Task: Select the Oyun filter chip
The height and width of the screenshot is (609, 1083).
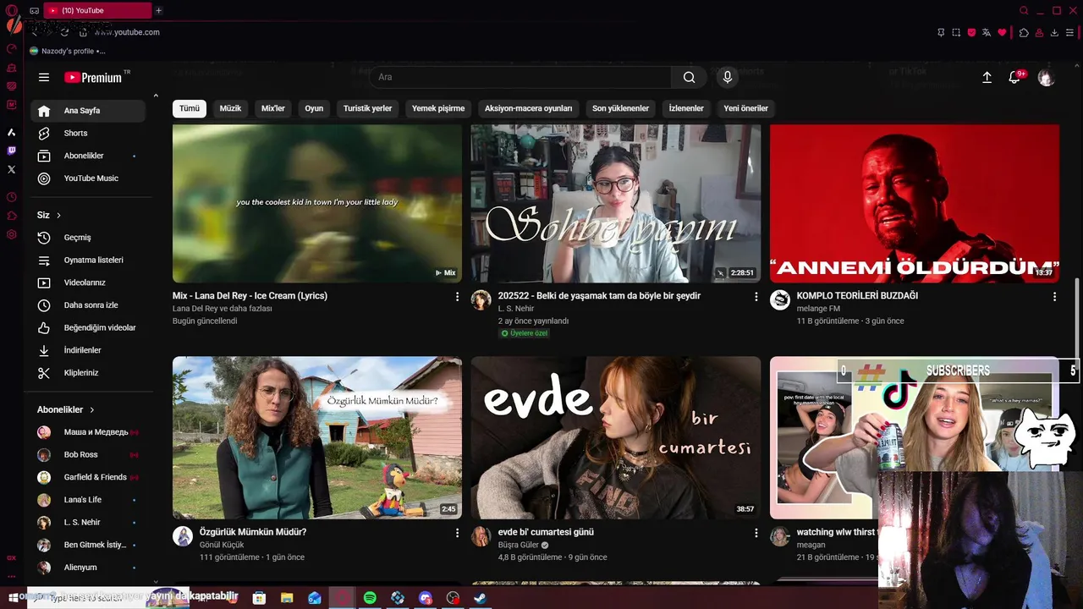Action: click(314, 108)
